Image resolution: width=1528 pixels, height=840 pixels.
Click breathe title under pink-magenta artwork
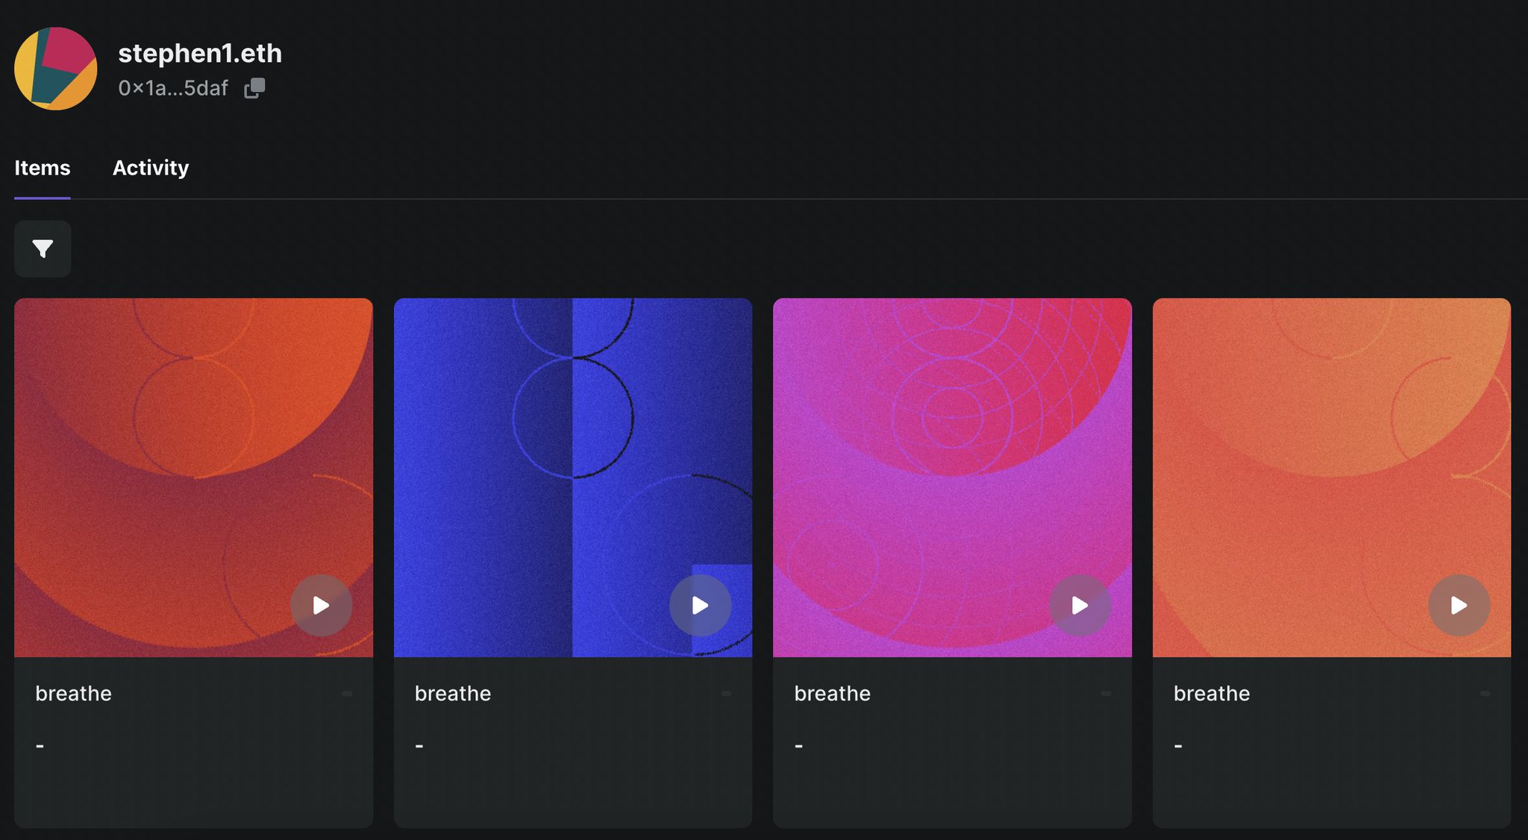pos(832,694)
